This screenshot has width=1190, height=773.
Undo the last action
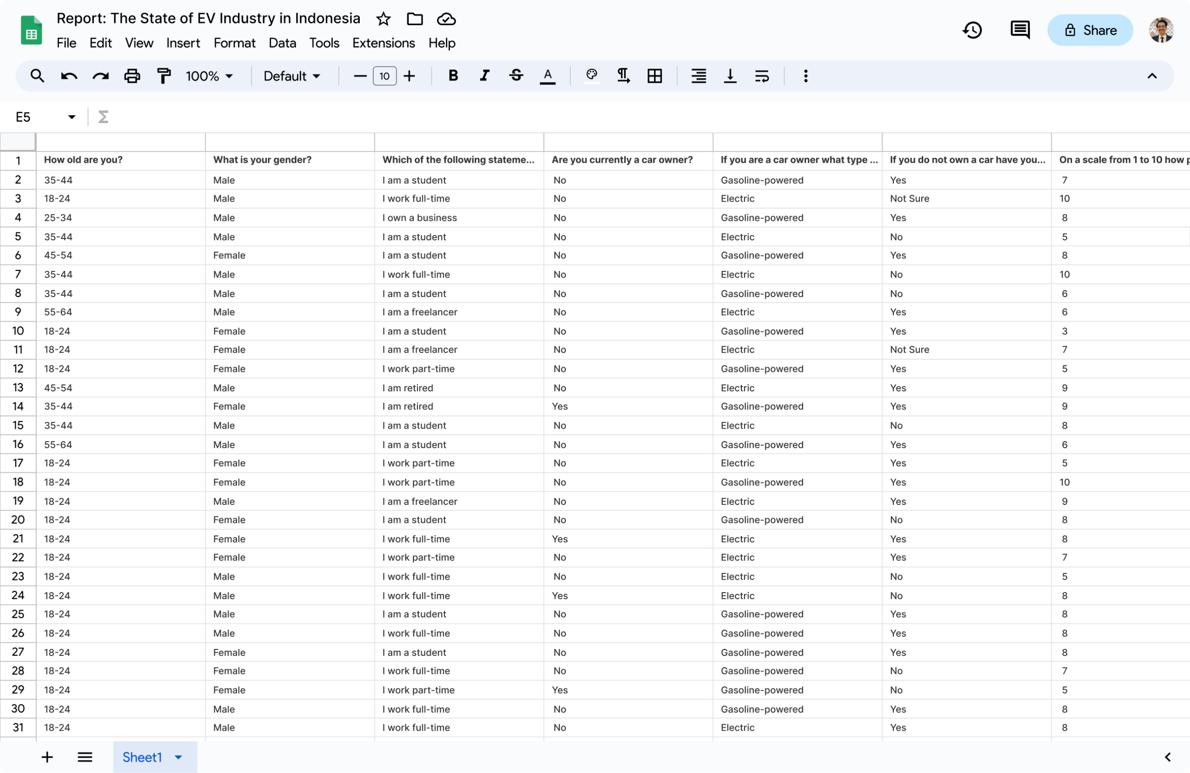coord(69,76)
